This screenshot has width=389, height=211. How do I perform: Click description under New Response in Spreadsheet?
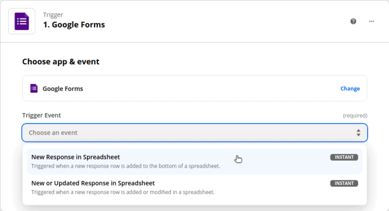(x=126, y=166)
